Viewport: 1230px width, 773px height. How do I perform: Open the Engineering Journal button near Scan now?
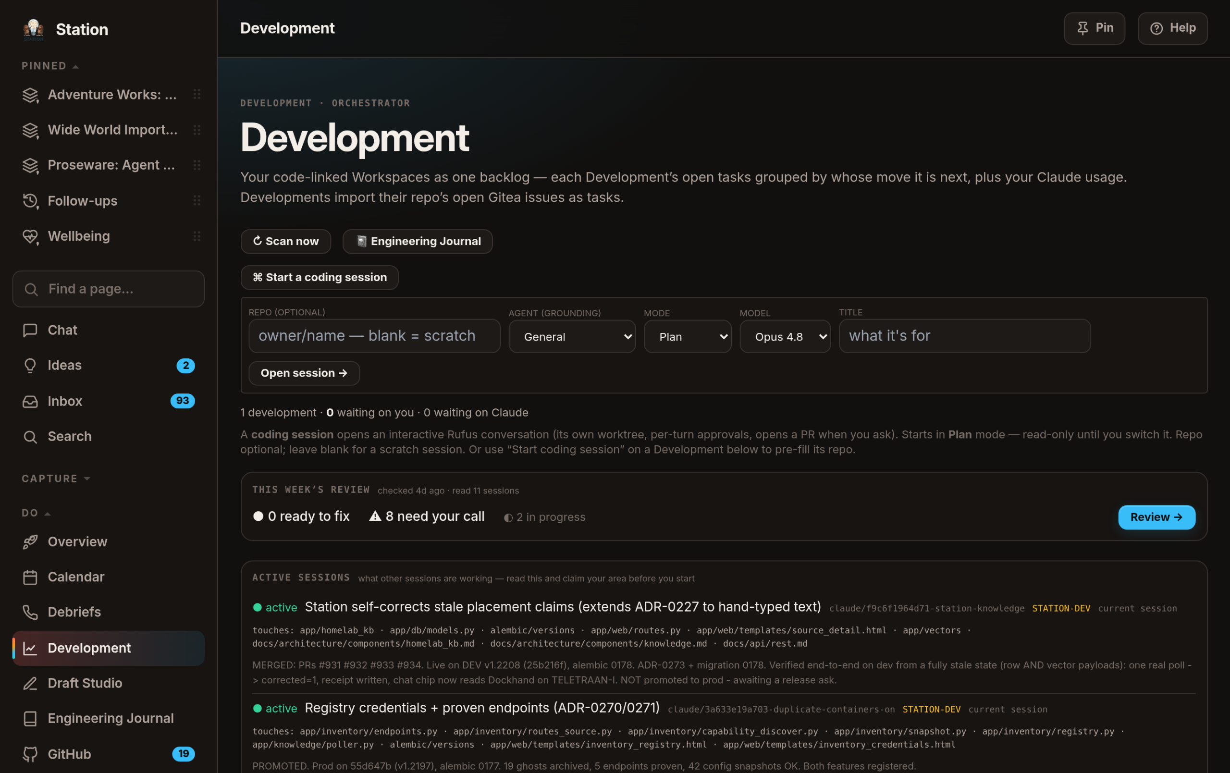click(418, 241)
